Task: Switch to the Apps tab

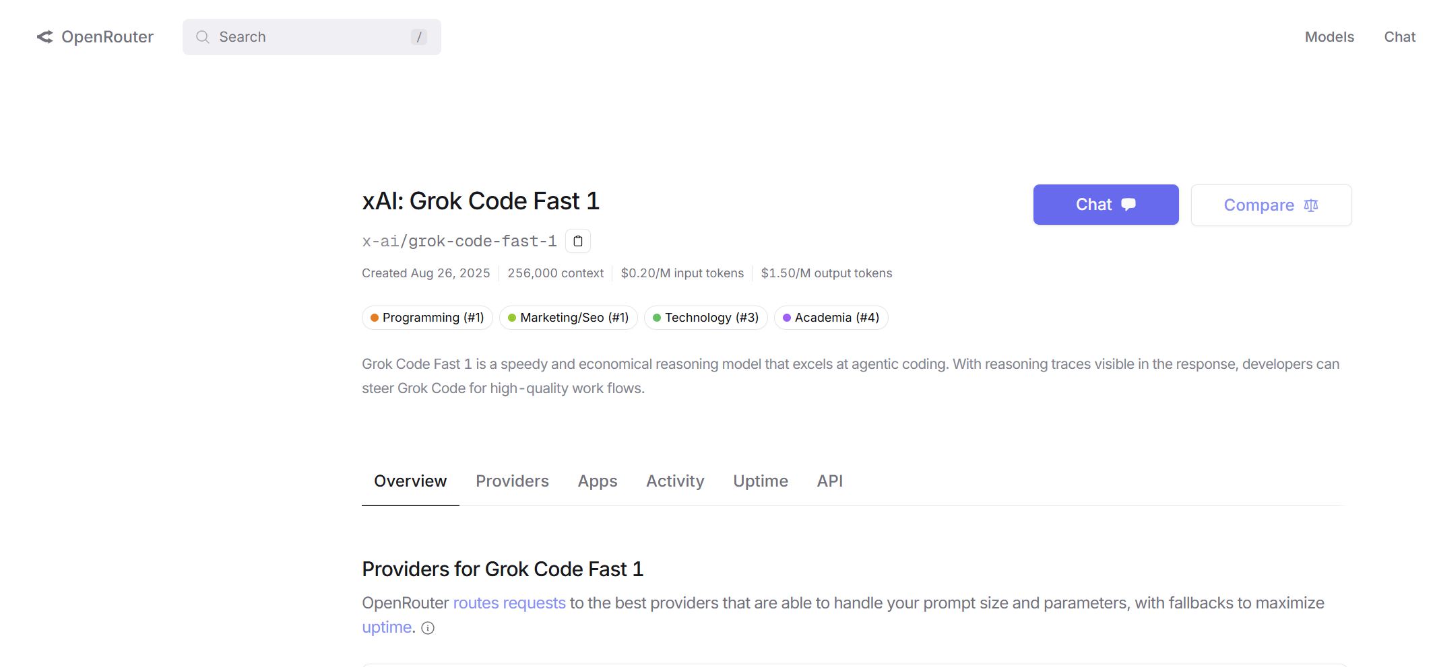Action: (x=597, y=481)
